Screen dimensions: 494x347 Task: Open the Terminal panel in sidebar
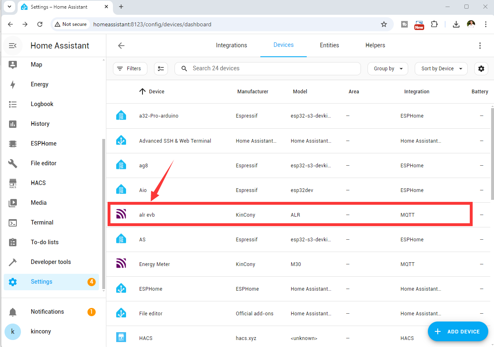click(x=42, y=222)
